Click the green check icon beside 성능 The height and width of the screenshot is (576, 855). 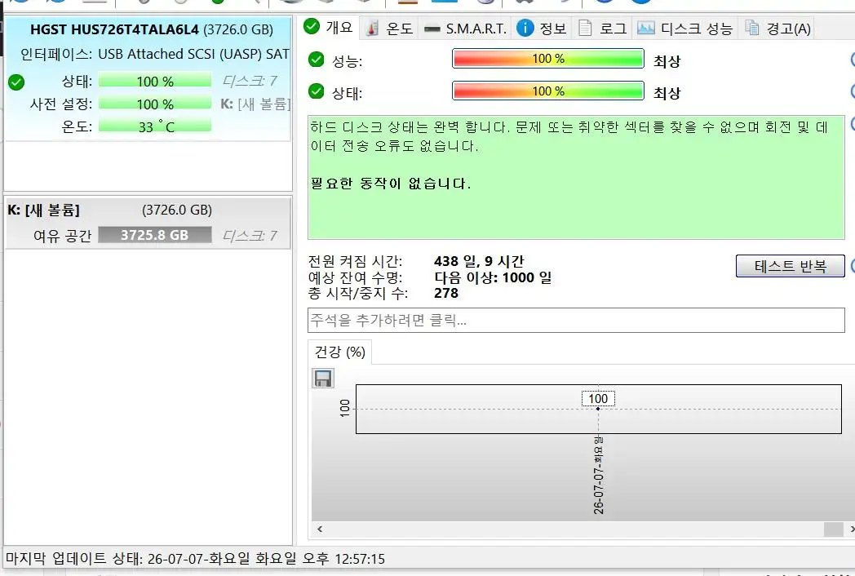click(317, 60)
